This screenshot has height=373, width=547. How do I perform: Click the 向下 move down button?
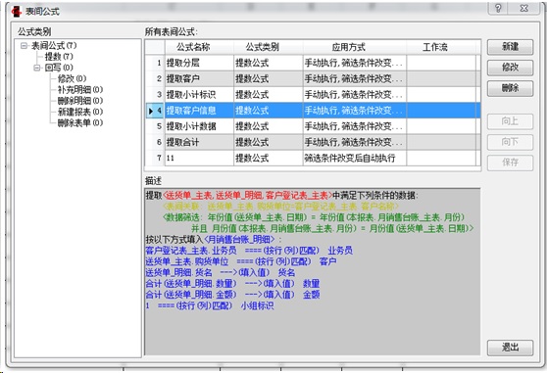tap(510, 142)
